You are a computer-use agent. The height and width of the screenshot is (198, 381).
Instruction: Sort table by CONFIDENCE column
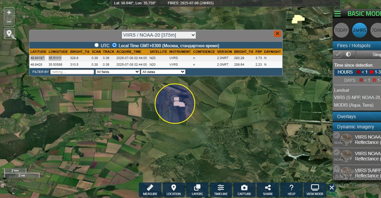pos(204,52)
